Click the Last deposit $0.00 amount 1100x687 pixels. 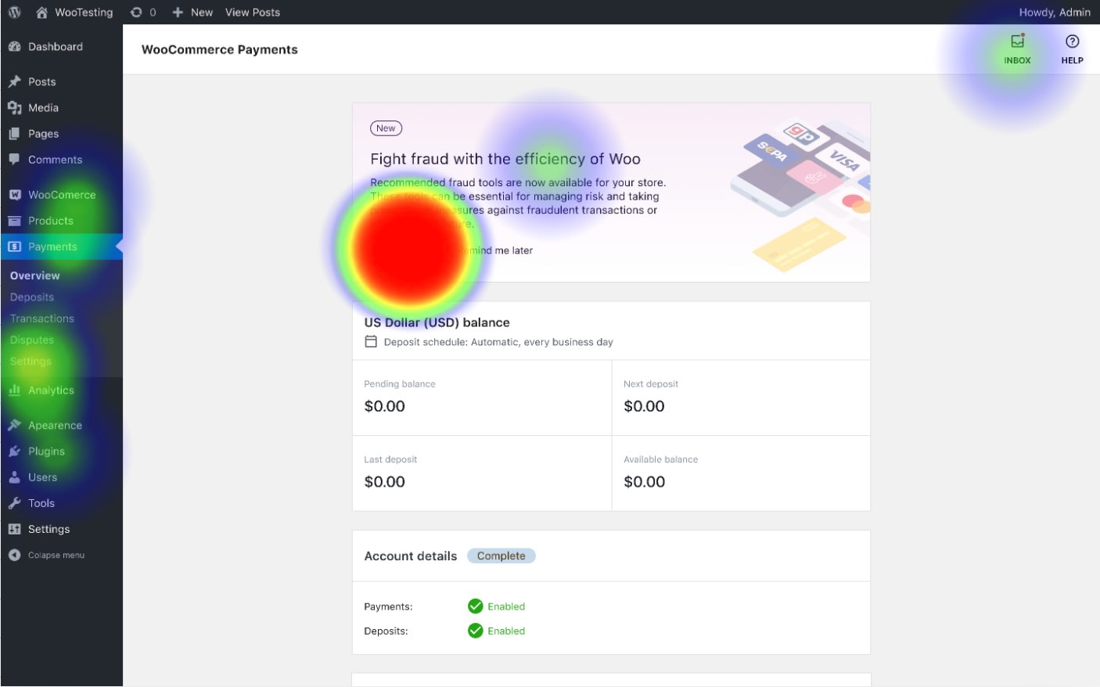coord(385,482)
